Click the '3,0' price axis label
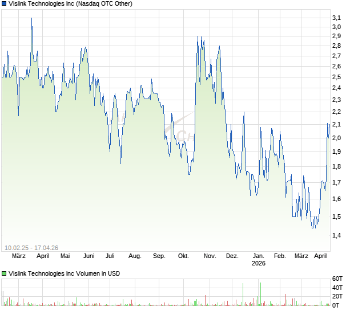 point(336,27)
